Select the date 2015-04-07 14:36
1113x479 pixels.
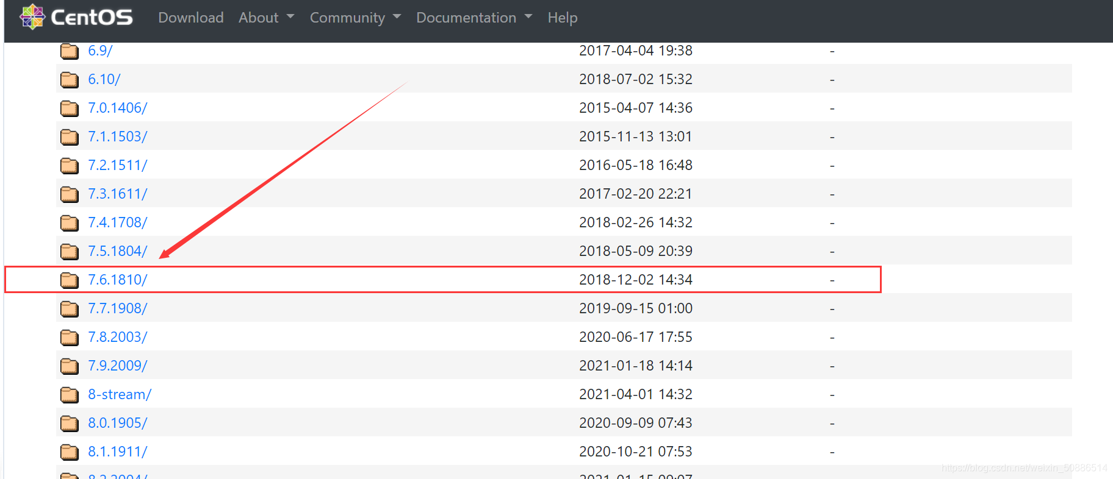pyautogui.click(x=636, y=108)
